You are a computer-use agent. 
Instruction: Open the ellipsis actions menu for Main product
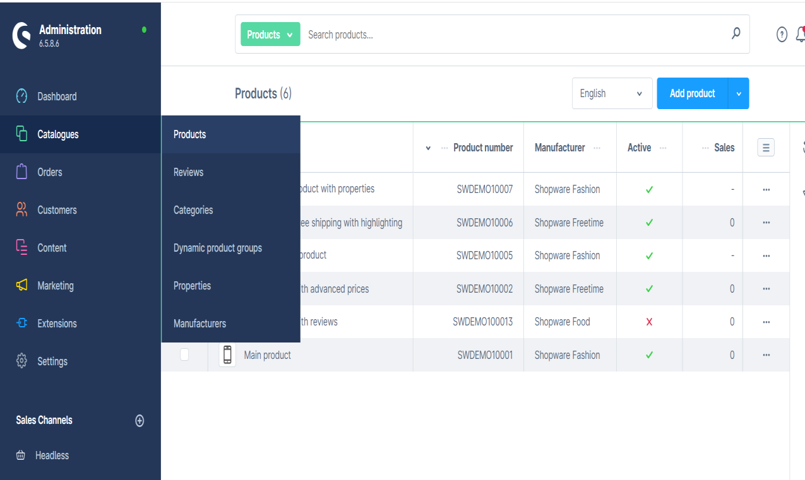tap(766, 354)
